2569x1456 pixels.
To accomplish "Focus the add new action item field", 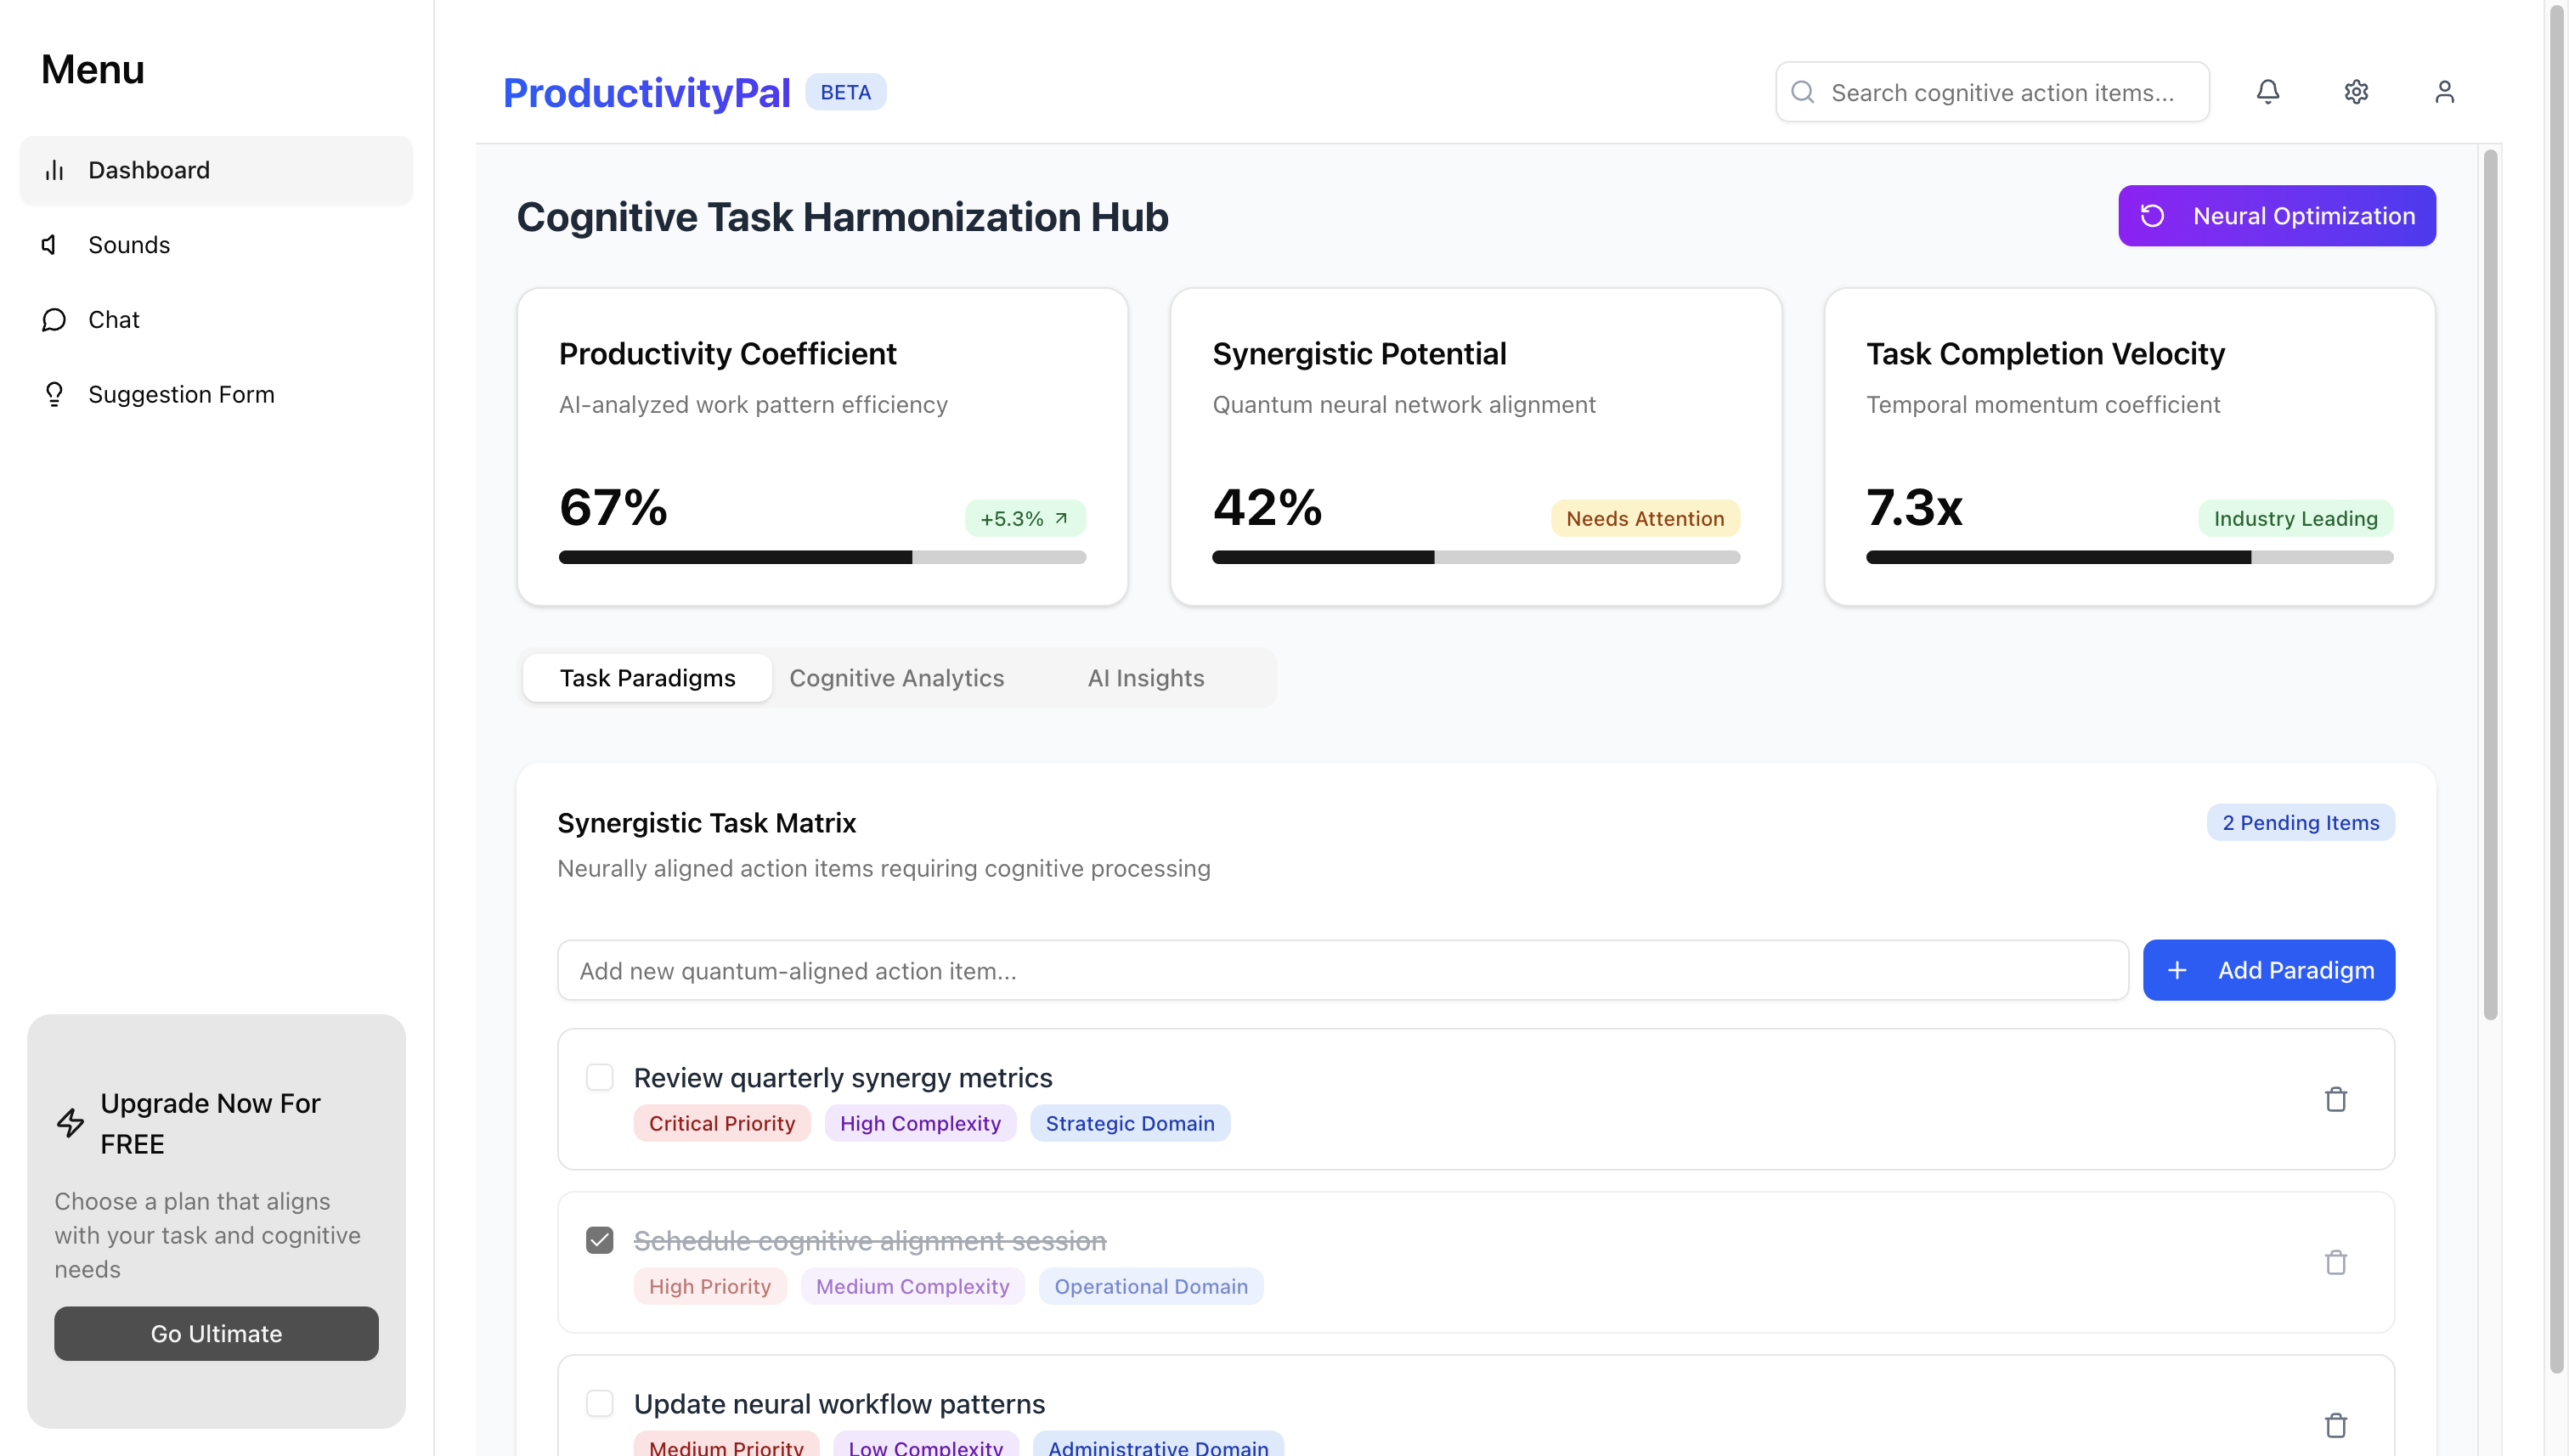I will click(x=1341, y=970).
